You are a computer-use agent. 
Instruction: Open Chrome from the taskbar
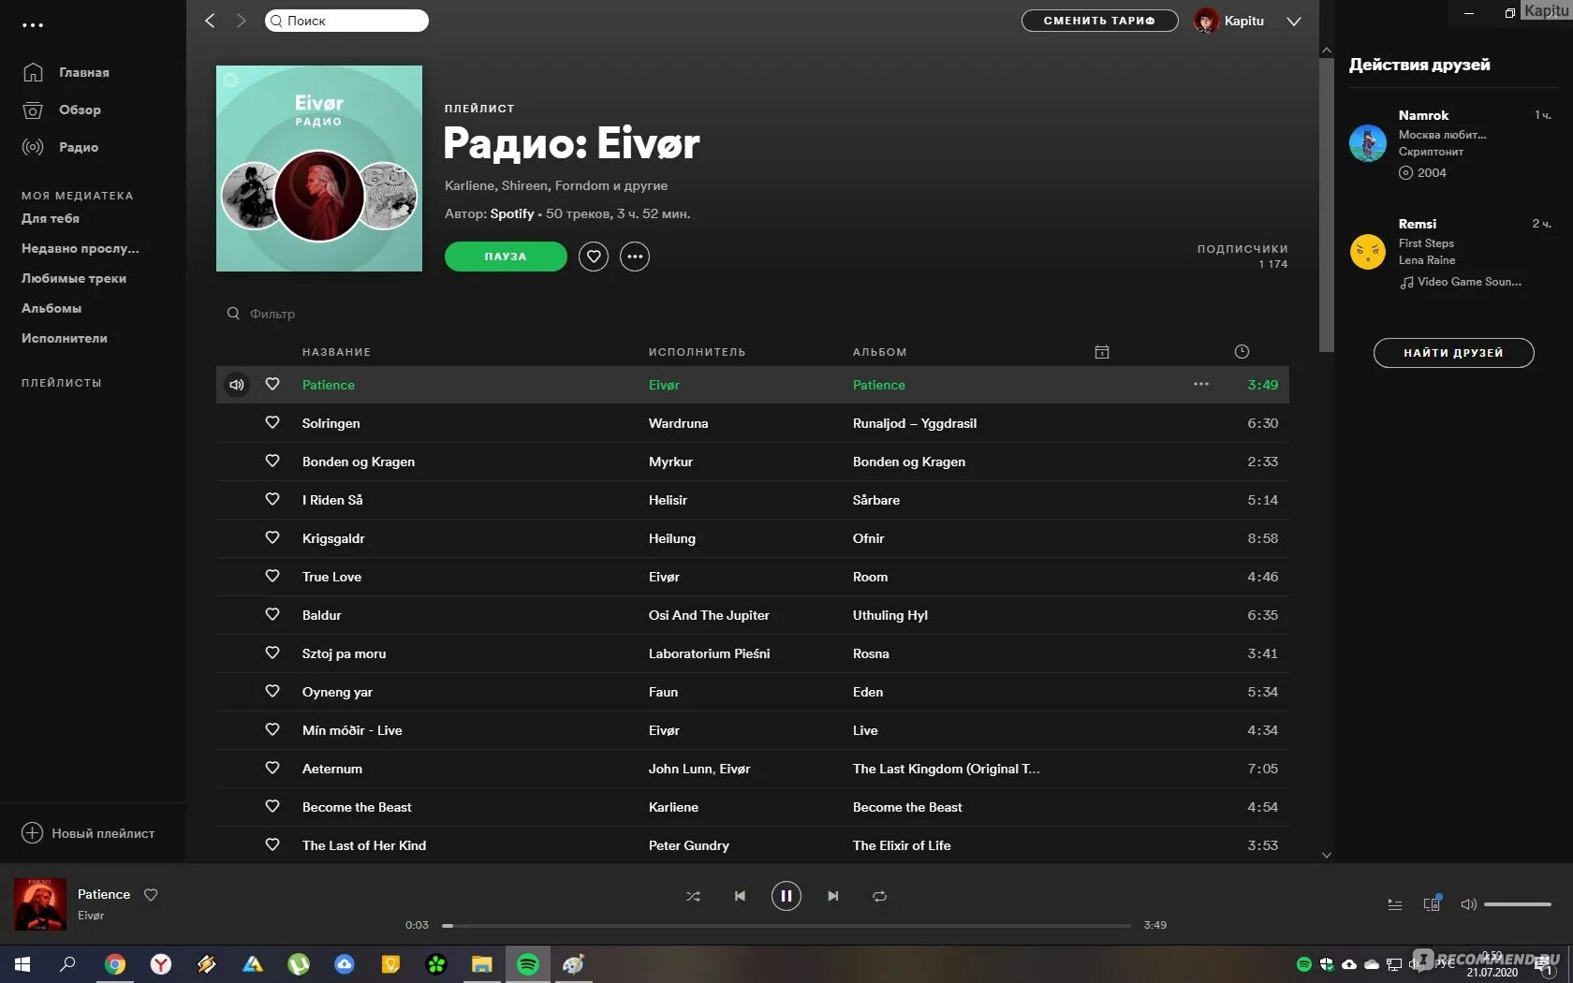(114, 964)
